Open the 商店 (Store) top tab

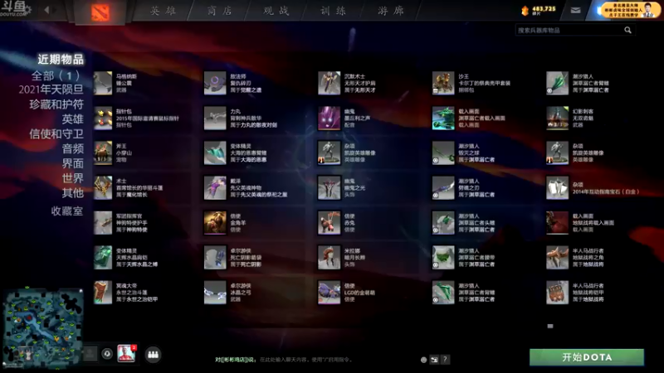tap(220, 11)
